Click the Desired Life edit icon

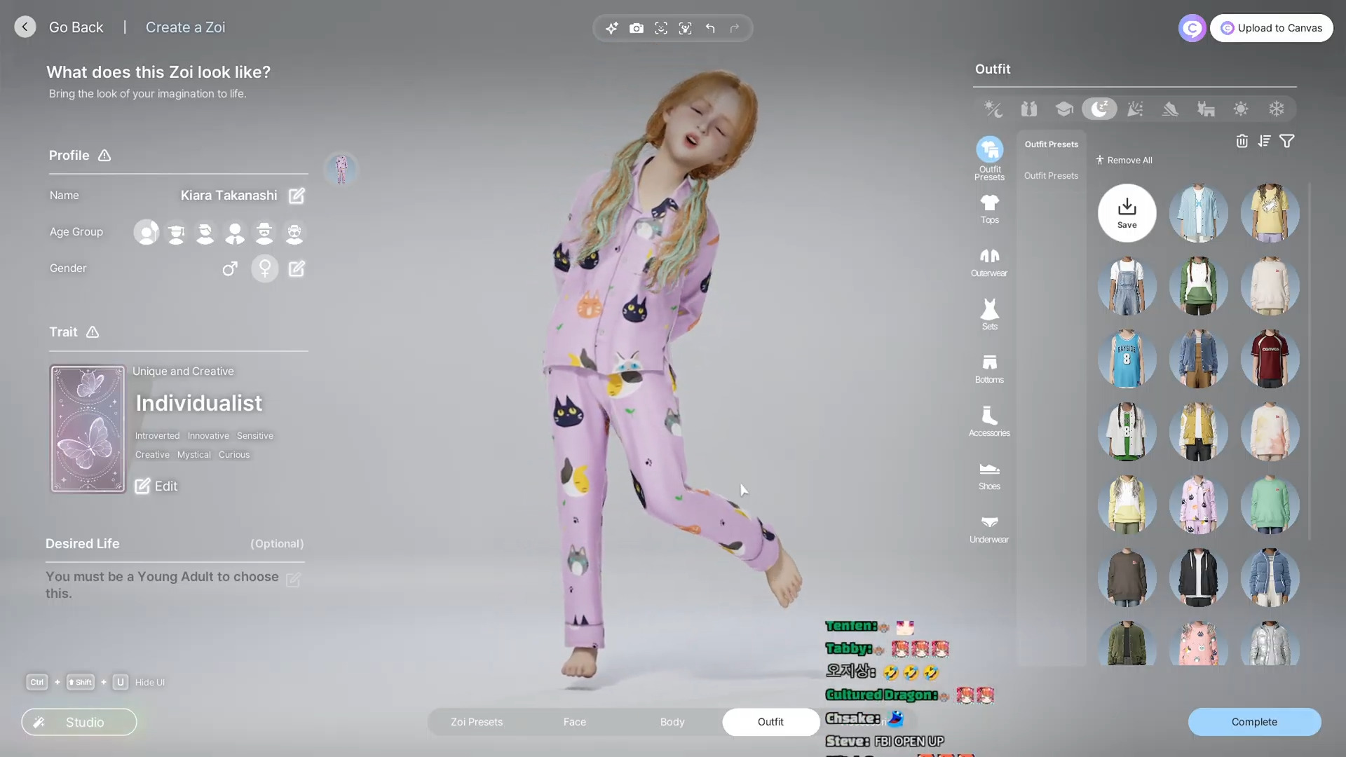pyautogui.click(x=293, y=580)
